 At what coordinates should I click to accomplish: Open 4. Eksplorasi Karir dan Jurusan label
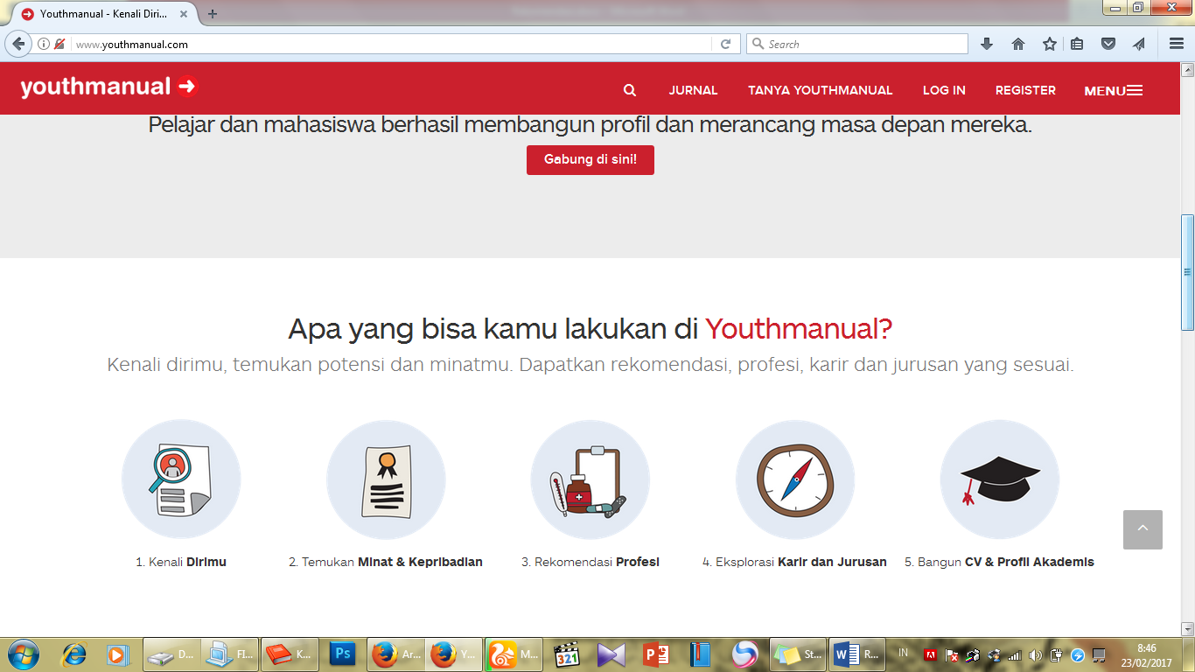tap(794, 562)
